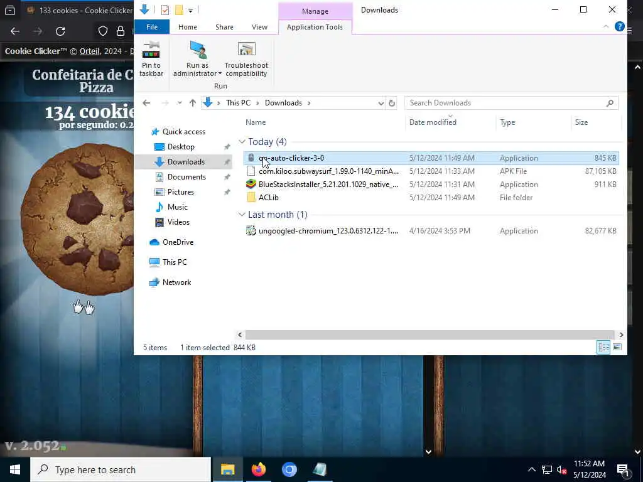Select op-auto-clicker-3-0 file
The width and height of the screenshot is (643, 482).
coord(431,158)
